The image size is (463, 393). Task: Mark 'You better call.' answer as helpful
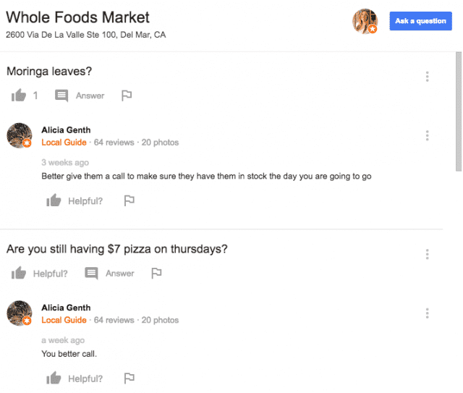(54, 378)
